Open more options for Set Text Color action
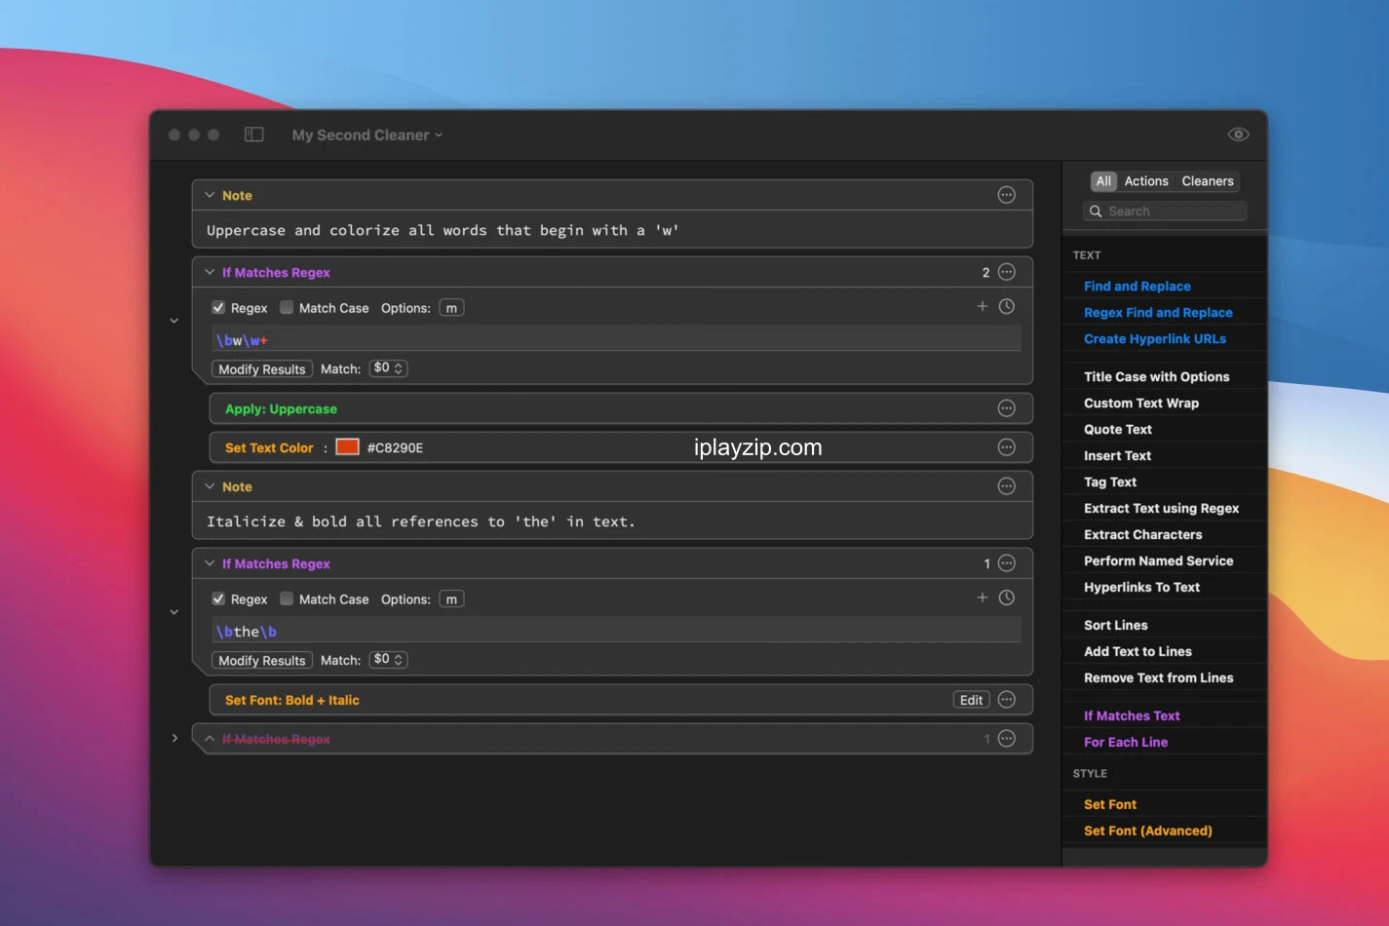Screen dimensions: 1389x926 [x=1007, y=447]
